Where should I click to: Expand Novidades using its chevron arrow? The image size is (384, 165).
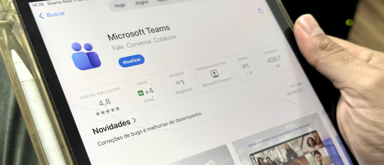134,120
